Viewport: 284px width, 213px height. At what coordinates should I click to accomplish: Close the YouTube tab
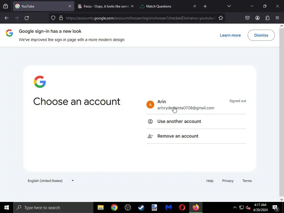(x=70, y=6)
